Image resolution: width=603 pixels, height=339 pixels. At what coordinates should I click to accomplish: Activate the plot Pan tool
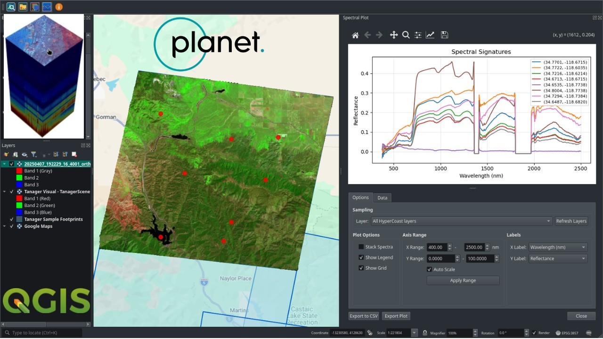point(394,35)
